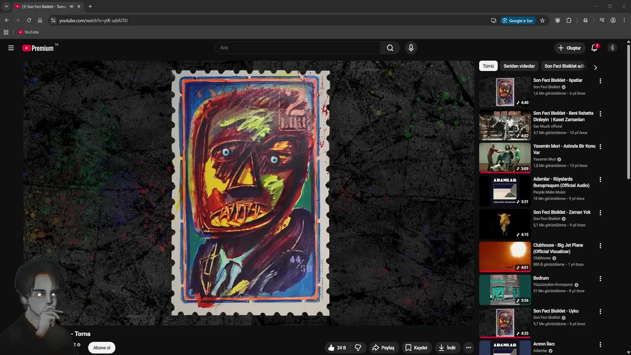Screen dimensions: 631x355
Task: Open the notifications bell
Action: point(595,48)
